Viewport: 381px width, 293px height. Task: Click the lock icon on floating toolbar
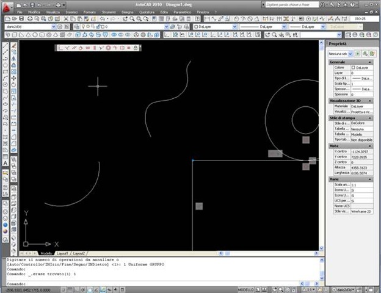pyautogui.click(x=136, y=48)
